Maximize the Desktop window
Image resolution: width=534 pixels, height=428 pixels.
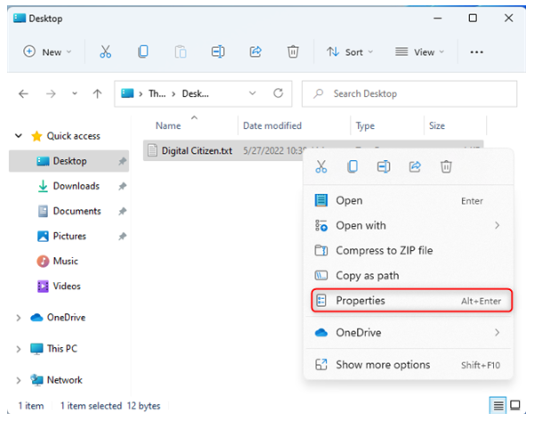coord(473,18)
